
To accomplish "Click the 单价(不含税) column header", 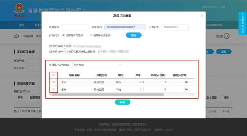I will click(158, 75).
